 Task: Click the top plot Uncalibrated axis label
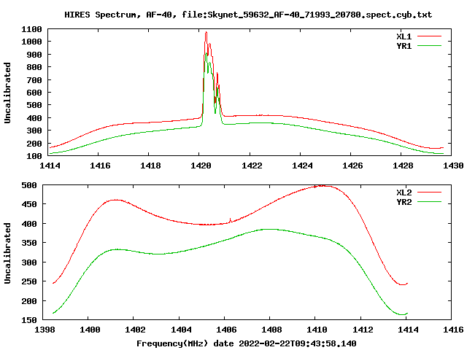7,93
